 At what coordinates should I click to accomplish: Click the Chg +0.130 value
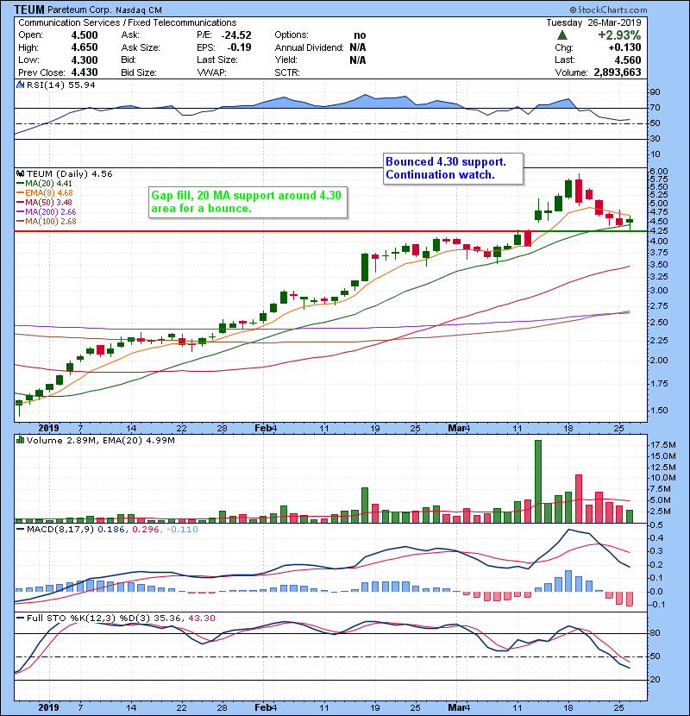point(624,47)
